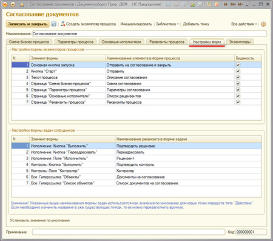Image resolution: width=273 pixels, height=241 pixels.
Task: Select cell Отправить на согласование и закрыть
Action: (x=170, y=65)
